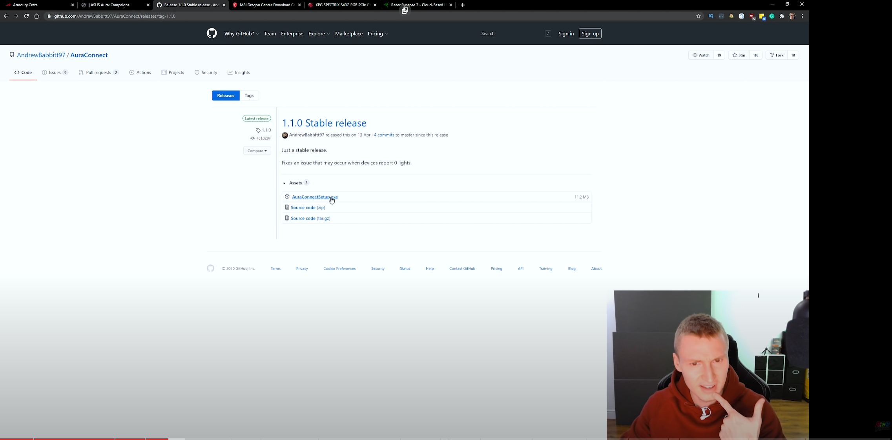The image size is (892, 440).
Task: Download Source code (zip)
Action: click(x=308, y=208)
